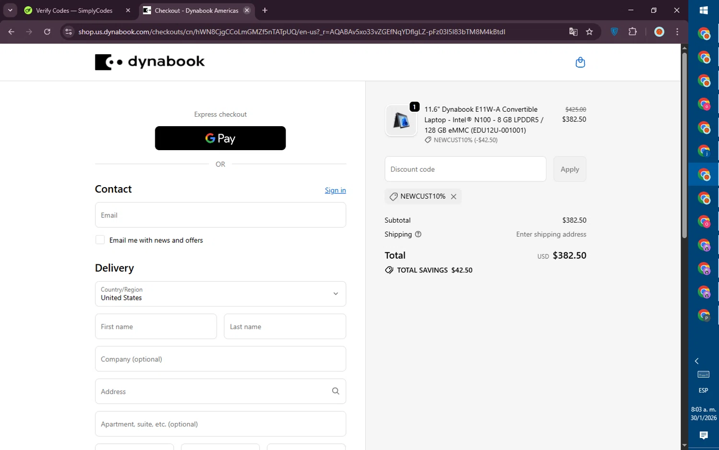This screenshot has height=450, width=719.
Task: Open the Sign in link
Action: 335,190
